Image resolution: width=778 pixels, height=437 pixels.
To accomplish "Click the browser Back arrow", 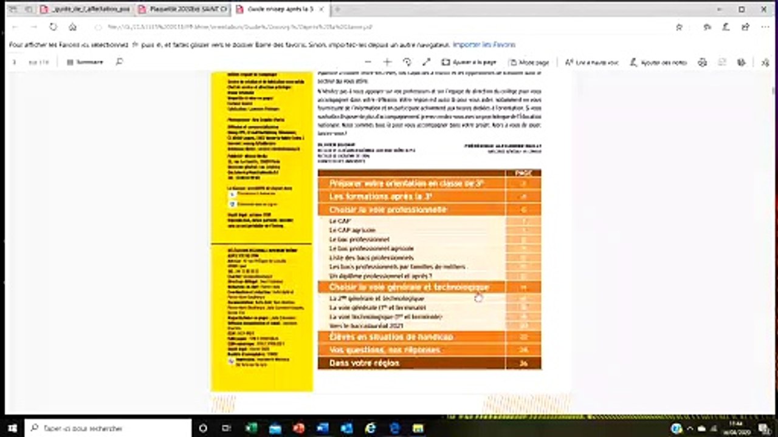I will pos(15,27).
